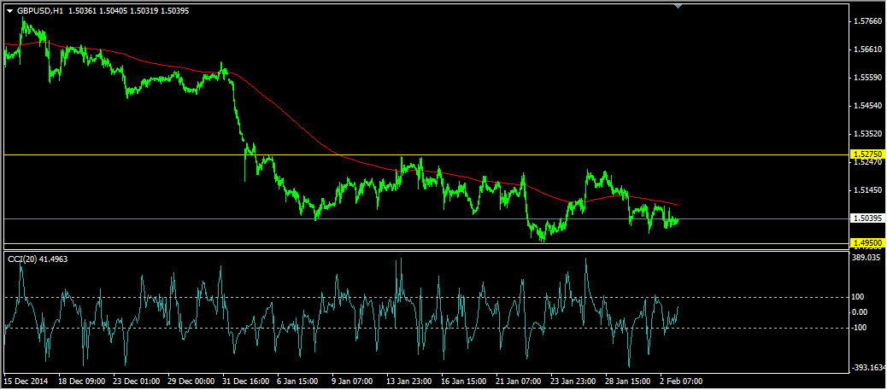This screenshot has height=390, width=887.
Task: Select the yellow 1.49500 price level label
Action: click(868, 243)
